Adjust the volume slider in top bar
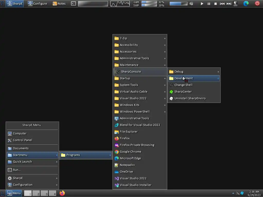 point(179,4)
